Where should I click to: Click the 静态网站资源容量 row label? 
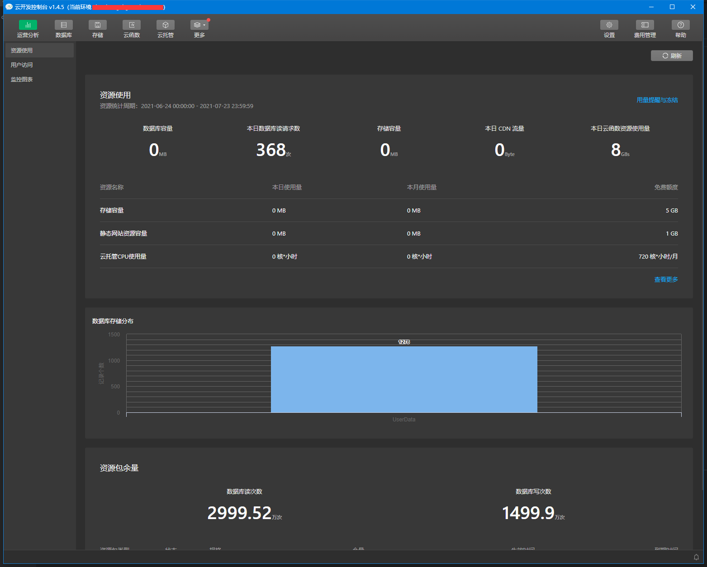(x=123, y=233)
